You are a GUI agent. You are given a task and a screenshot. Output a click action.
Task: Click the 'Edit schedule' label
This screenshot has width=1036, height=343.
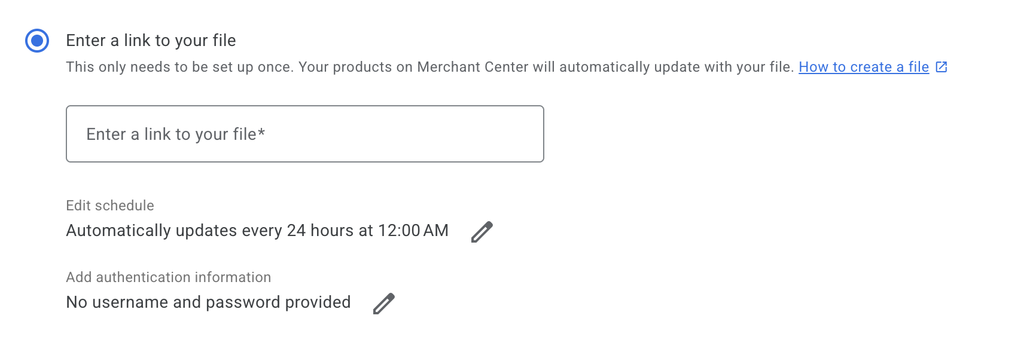point(110,206)
